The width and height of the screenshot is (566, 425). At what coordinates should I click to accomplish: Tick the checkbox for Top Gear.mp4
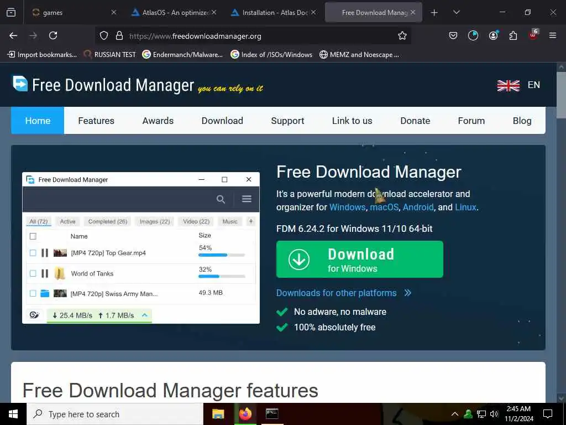33,252
